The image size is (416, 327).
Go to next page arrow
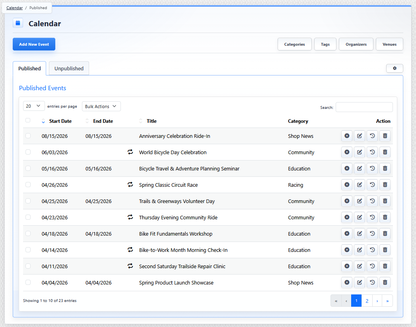click(x=377, y=301)
